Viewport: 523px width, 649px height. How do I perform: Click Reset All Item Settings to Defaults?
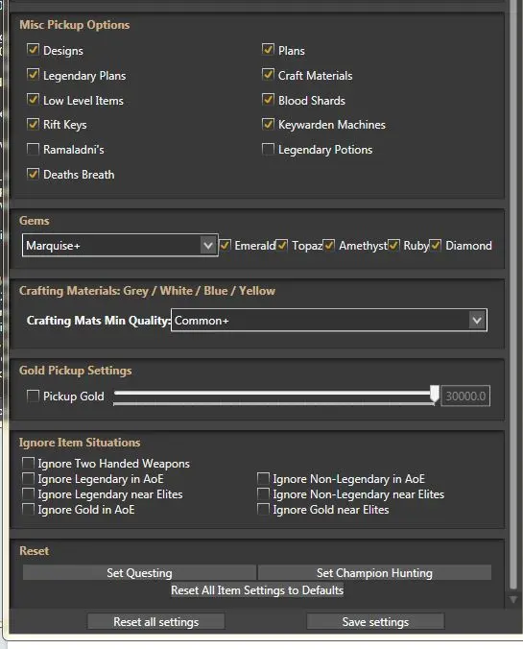point(257,589)
